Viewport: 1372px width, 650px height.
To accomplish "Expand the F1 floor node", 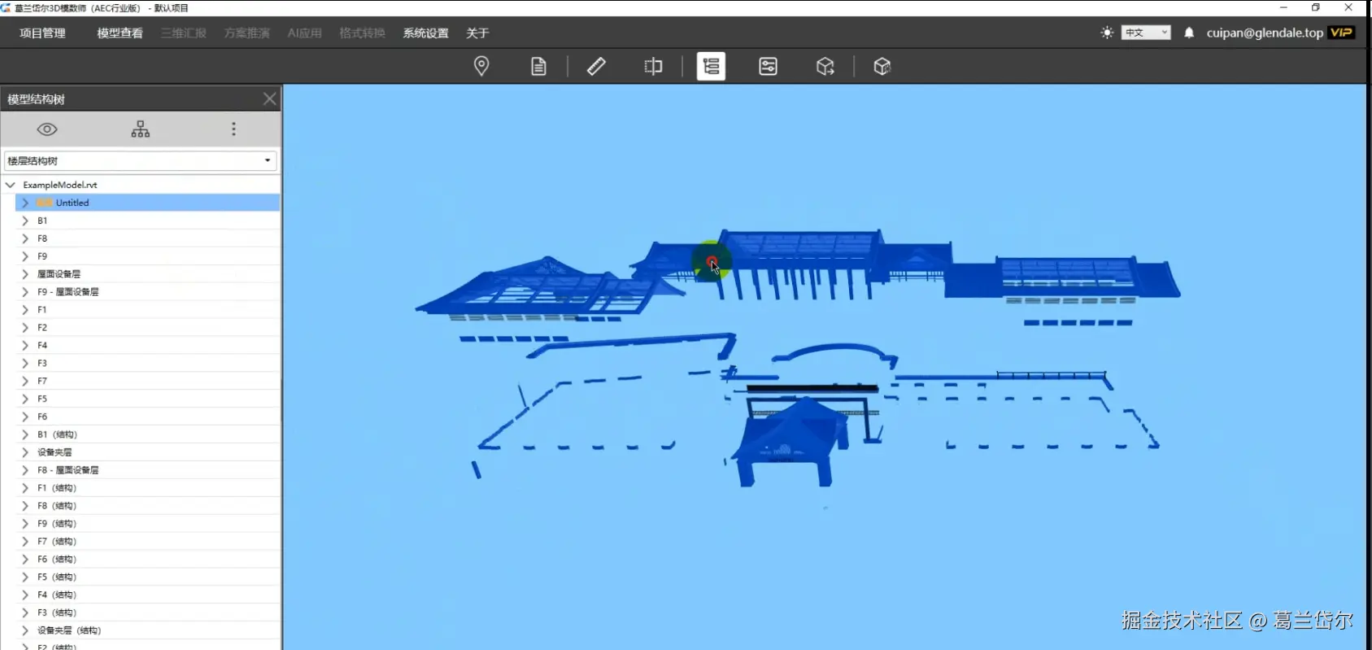I will coord(25,310).
